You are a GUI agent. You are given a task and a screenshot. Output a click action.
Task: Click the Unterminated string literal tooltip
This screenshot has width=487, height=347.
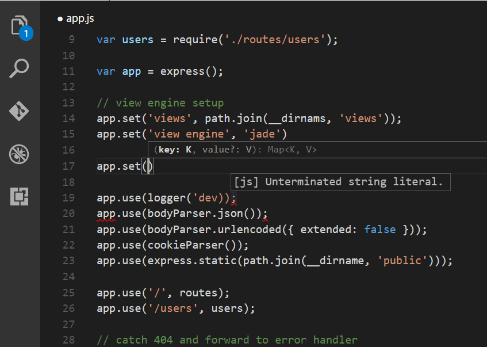[340, 182]
